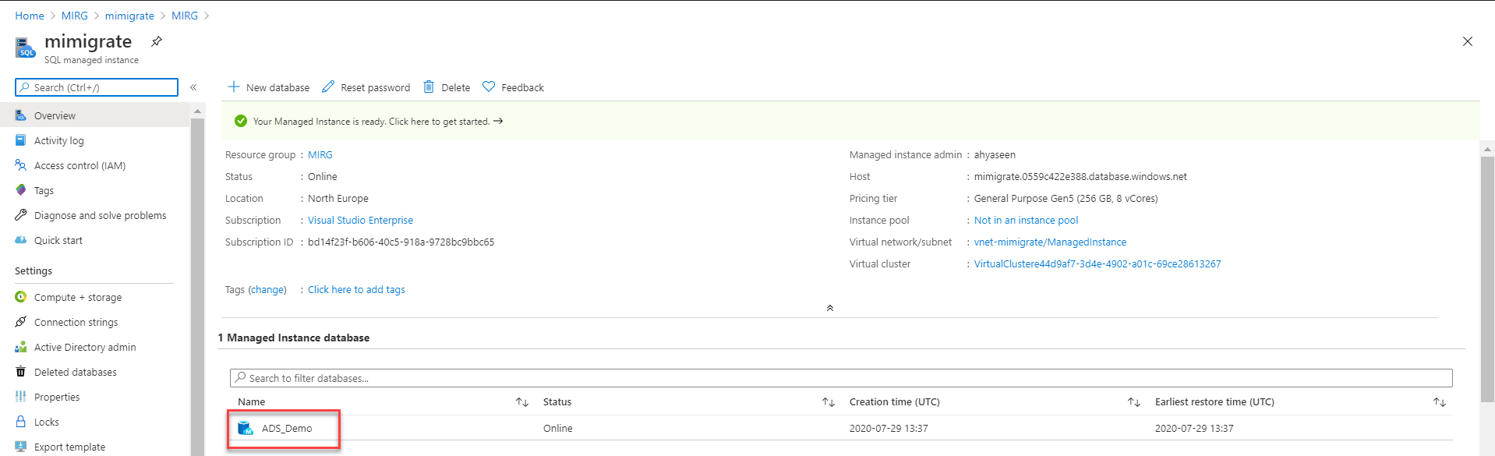This screenshot has height=456, width=1495.
Task: Click the New database plus icon
Action: coord(233,87)
